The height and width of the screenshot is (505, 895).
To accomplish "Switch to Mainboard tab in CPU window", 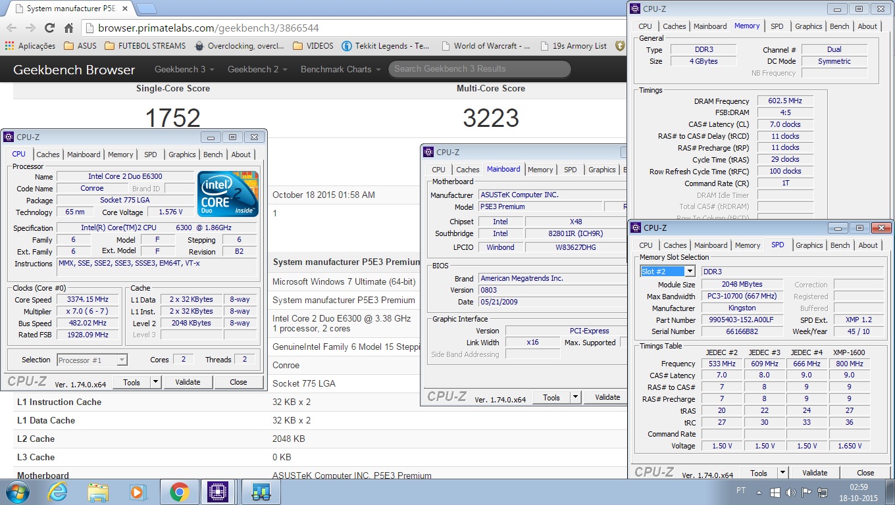I will (x=84, y=155).
